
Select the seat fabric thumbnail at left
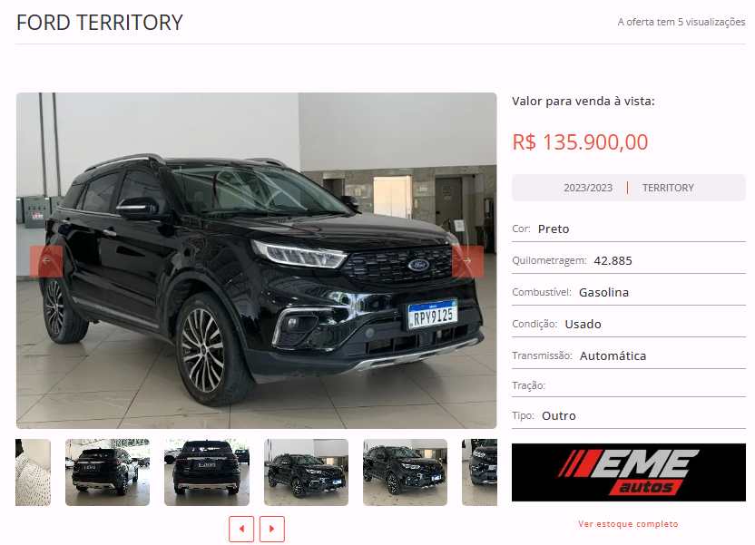tap(33, 472)
